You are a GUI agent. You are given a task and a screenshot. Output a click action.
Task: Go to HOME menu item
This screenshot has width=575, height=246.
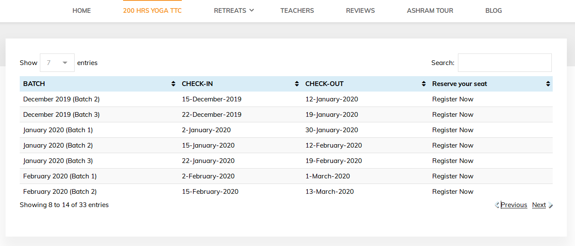point(81,11)
